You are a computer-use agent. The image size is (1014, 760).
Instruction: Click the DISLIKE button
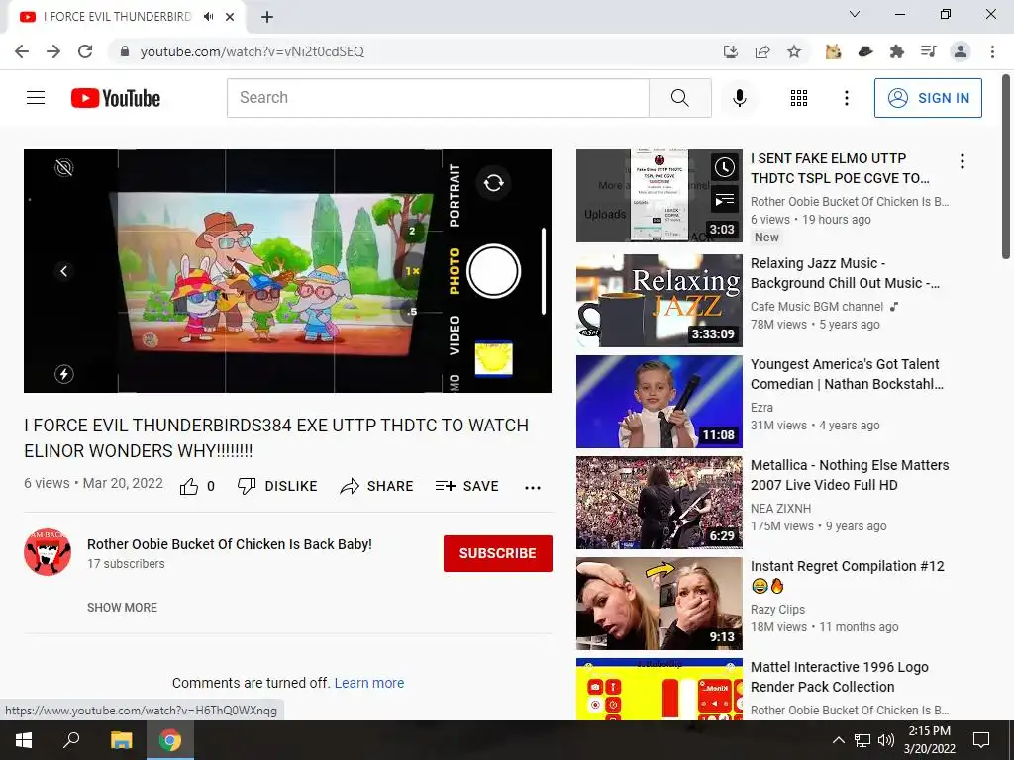tap(277, 486)
